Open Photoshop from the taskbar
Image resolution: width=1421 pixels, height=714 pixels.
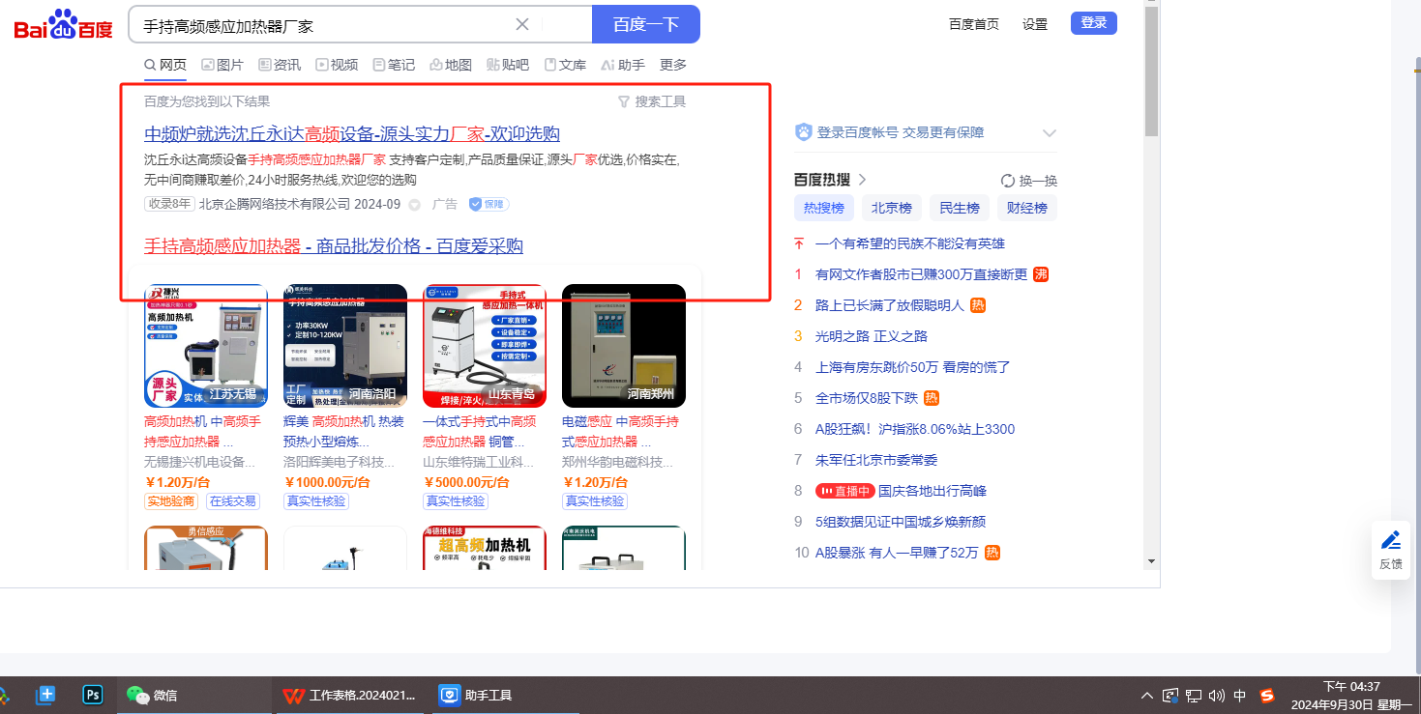point(94,695)
